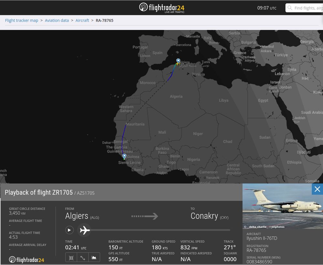
Task: Click the Barcelona city label on map
Action: [183, 45]
